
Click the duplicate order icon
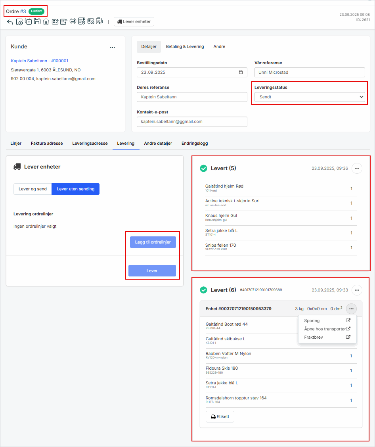point(29,22)
